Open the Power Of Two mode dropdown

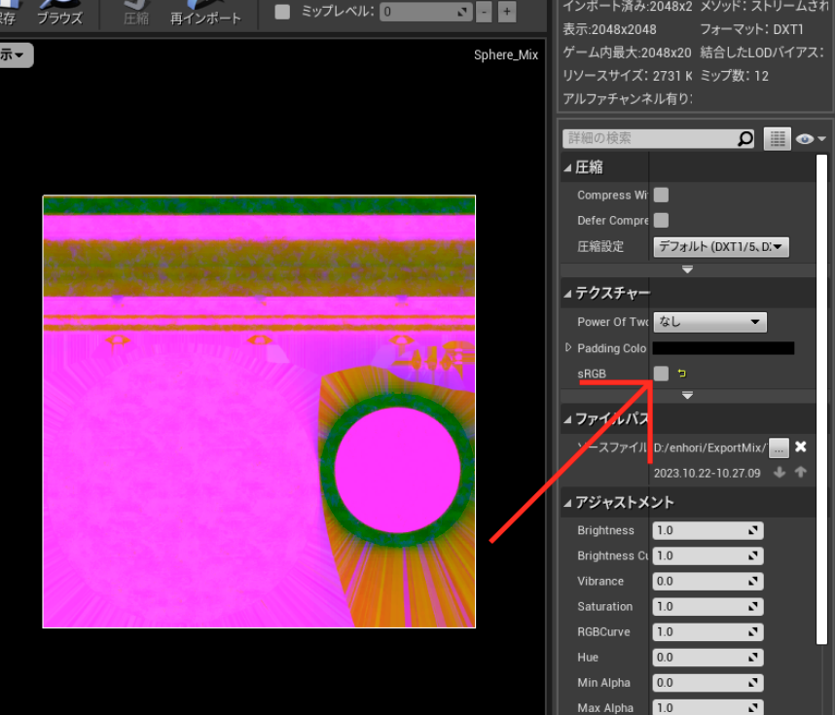click(709, 322)
